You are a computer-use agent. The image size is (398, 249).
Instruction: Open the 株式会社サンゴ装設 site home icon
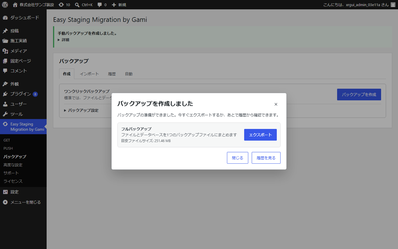click(x=15, y=4)
